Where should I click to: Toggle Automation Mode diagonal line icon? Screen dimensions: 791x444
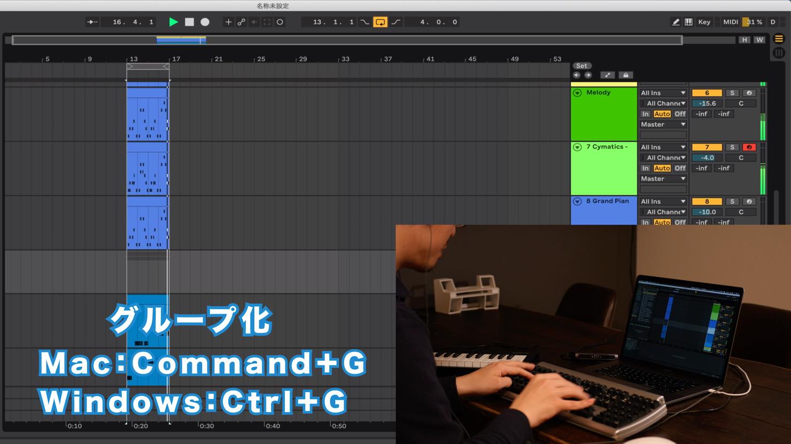coord(608,75)
